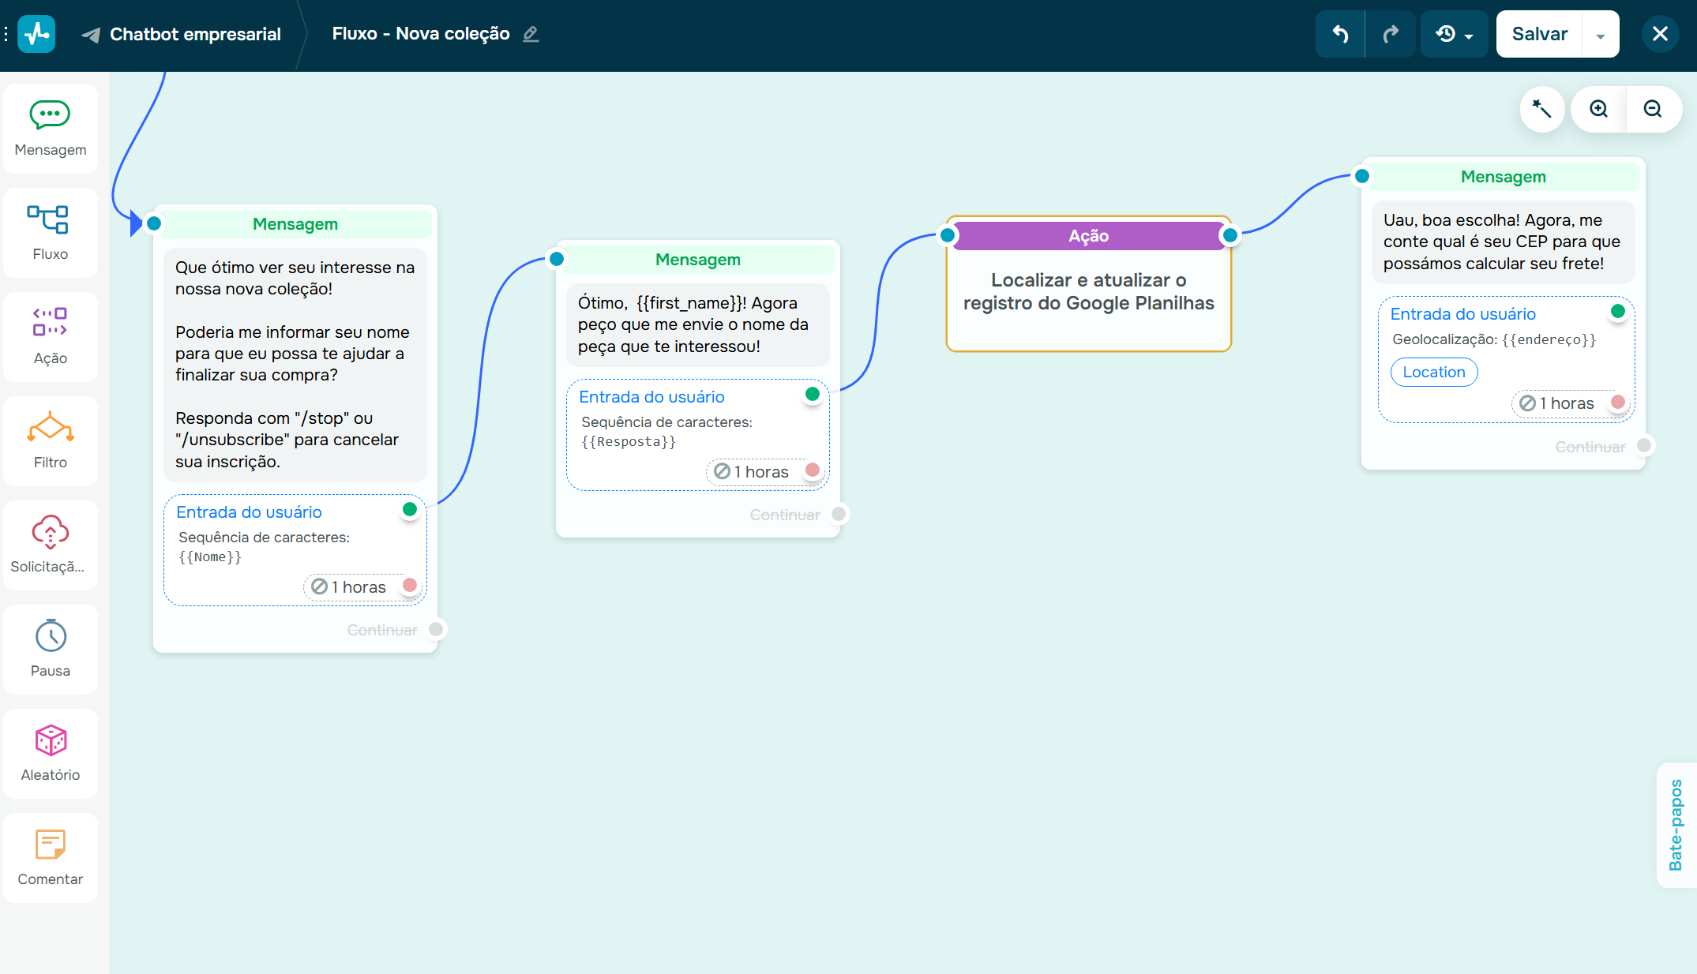Edit the flow name with pencil icon
Image resolution: width=1697 pixels, height=974 pixels.
(x=531, y=34)
